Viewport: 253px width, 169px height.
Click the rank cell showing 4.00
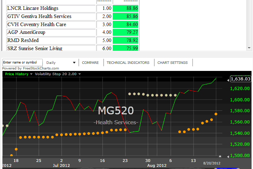104,32
